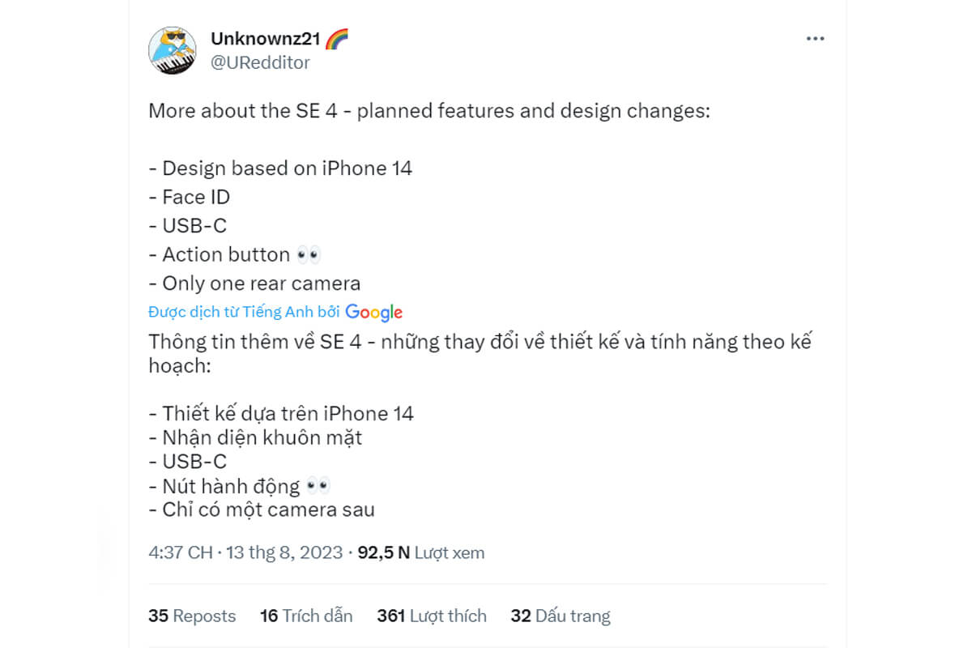972x648 pixels.
Task: Open the @URedditor handle link
Action: click(x=260, y=62)
